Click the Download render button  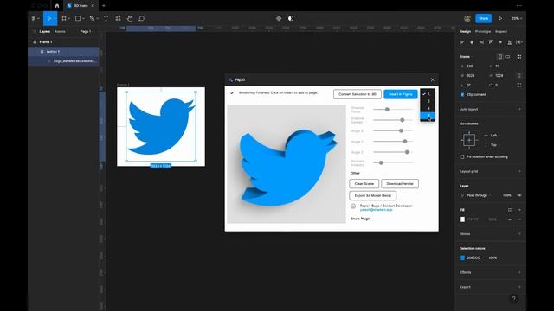tap(400, 184)
